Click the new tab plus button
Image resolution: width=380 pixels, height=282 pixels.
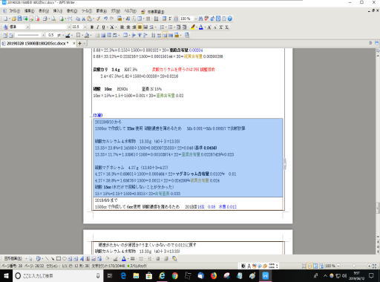coord(79,43)
